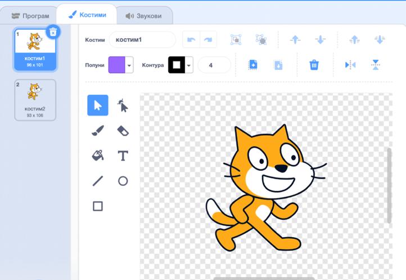Viewport: 406px width, 280px height.
Task: Send selection to back
Action: pyautogui.click(x=380, y=39)
